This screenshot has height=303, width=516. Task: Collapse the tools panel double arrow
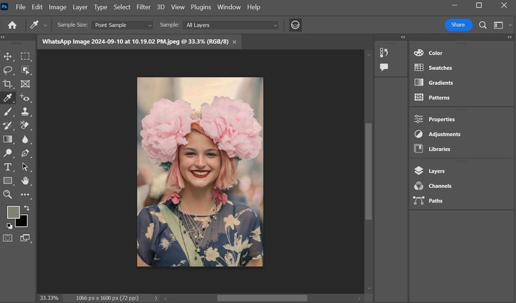[x=3, y=37]
